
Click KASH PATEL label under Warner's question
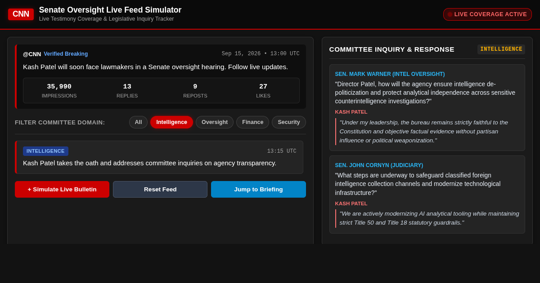pyautogui.click(x=351, y=112)
